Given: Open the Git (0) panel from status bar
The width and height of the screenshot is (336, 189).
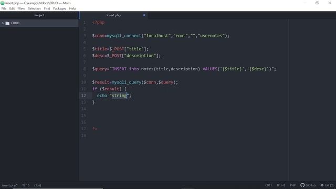Looking at the screenshot, I should coord(327,185).
